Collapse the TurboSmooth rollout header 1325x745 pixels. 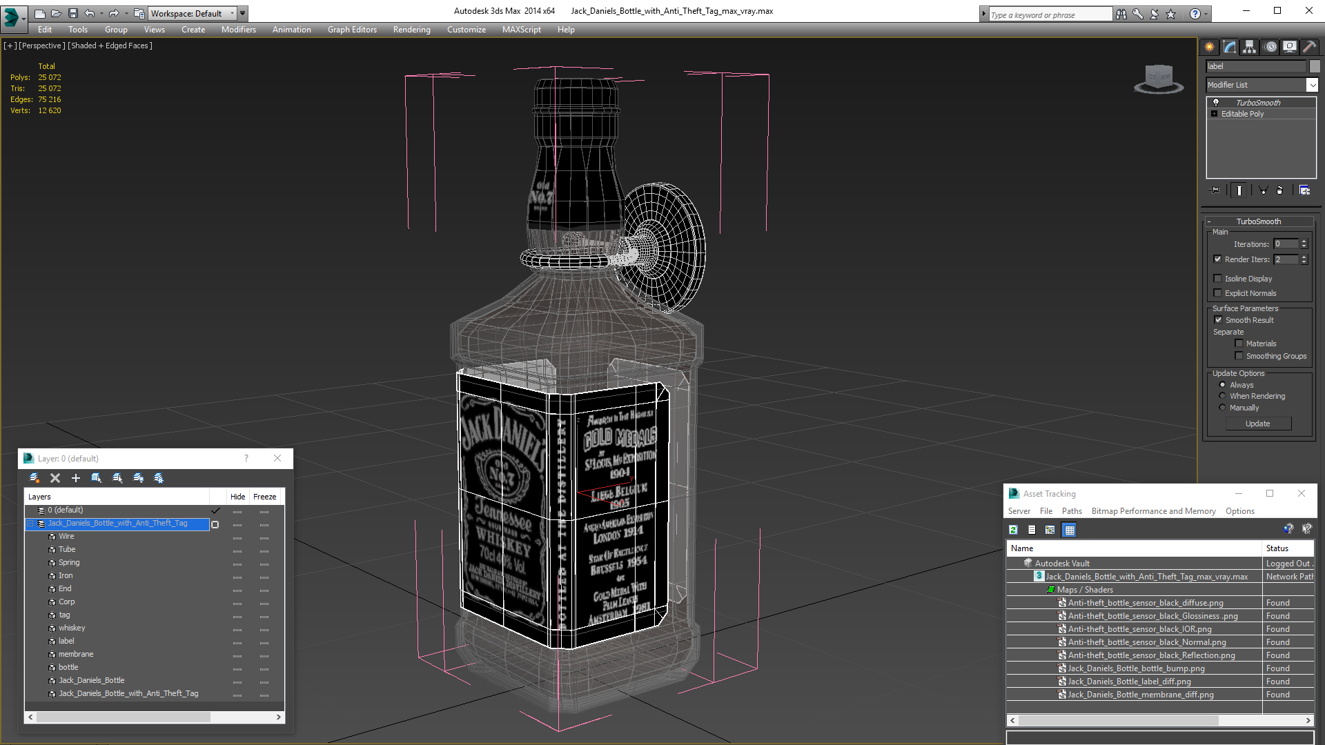coord(1259,221)
